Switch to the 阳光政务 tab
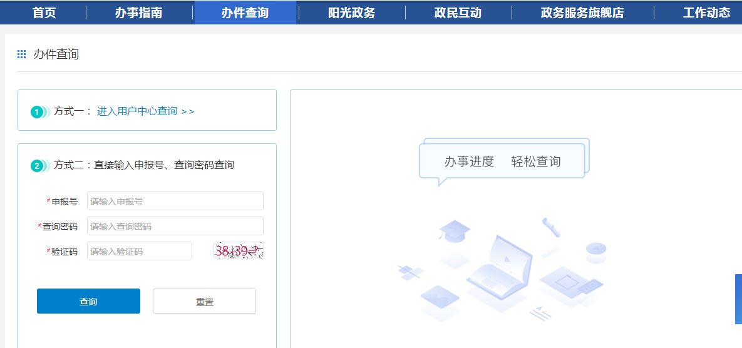Screen dimensions: 742x348 (x=351, y=13)
